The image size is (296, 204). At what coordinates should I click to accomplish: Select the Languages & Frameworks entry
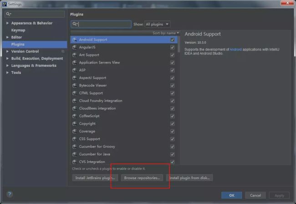pyautogui.click(x=34, y=66)
